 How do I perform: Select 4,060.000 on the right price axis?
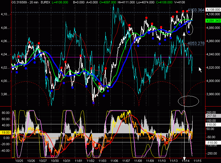[213, 41]
